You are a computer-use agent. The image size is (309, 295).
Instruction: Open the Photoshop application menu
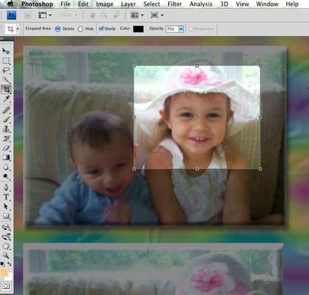pyautogui.click(x=37, y=4)
